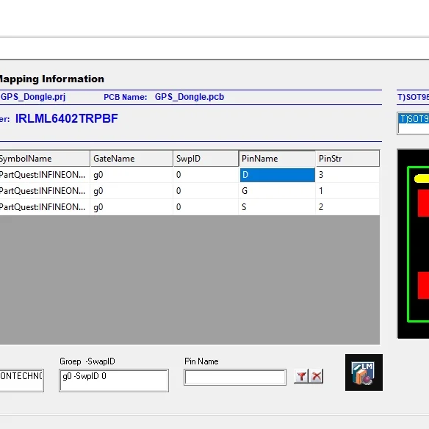Click gate name g0 in G row
This screenshot has width=429, height=429.
click(131, 191)
